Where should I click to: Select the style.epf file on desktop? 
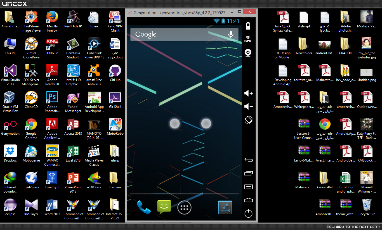pyautogui.click(x=304, y=20)
